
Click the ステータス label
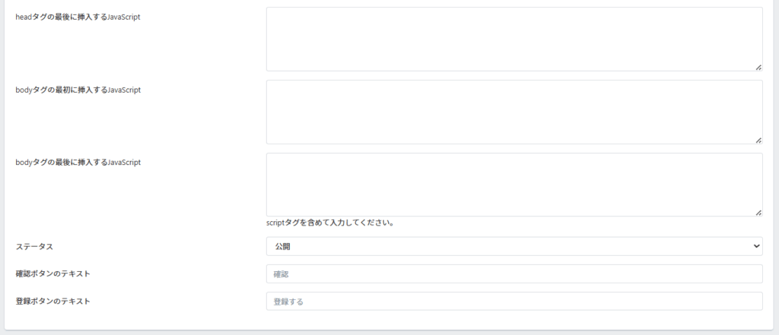(x=34, y=247)
